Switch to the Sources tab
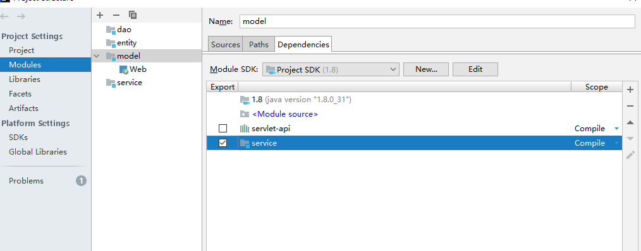The width and height of the screenshot is (641, 251). click(226, 45)
